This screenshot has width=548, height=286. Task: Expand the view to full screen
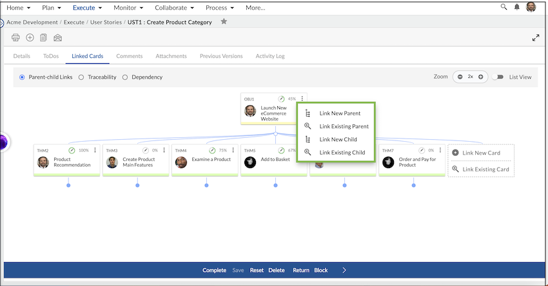(535, 38)
